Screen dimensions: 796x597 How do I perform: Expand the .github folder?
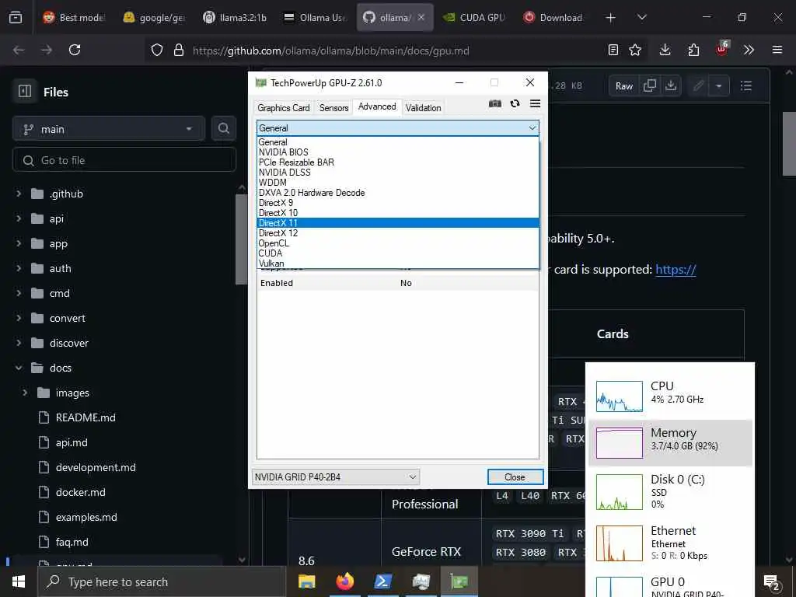(x=19, y=194)
